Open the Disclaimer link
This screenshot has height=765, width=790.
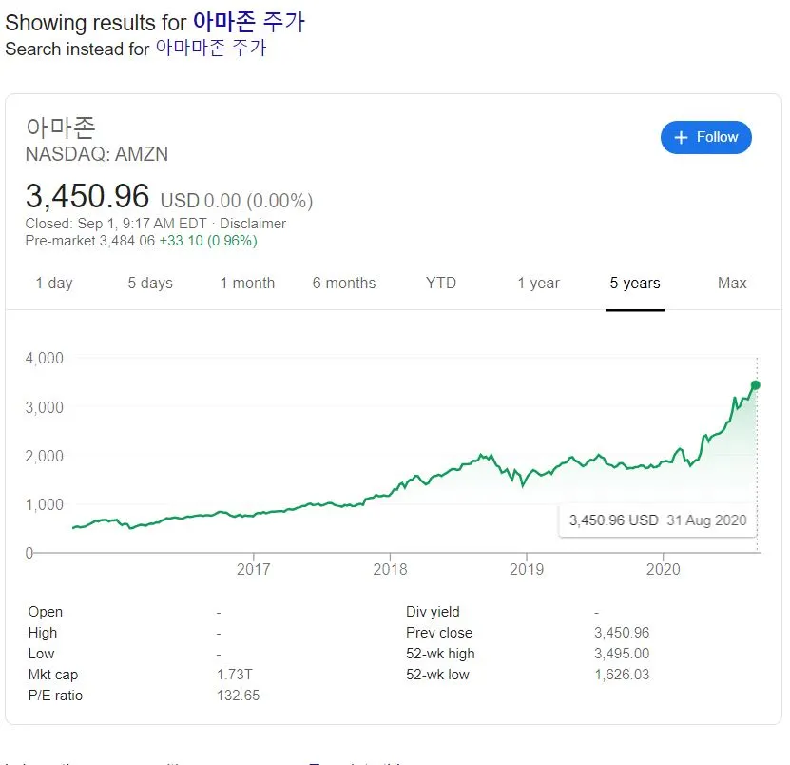click(x=255, y=224)
